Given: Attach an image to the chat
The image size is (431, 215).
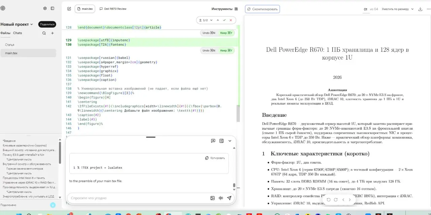Looking at the screenshot, I should (x=212, y=198).
